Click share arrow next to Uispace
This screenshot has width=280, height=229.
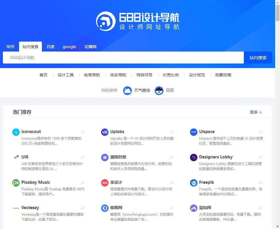click(261, 132)
